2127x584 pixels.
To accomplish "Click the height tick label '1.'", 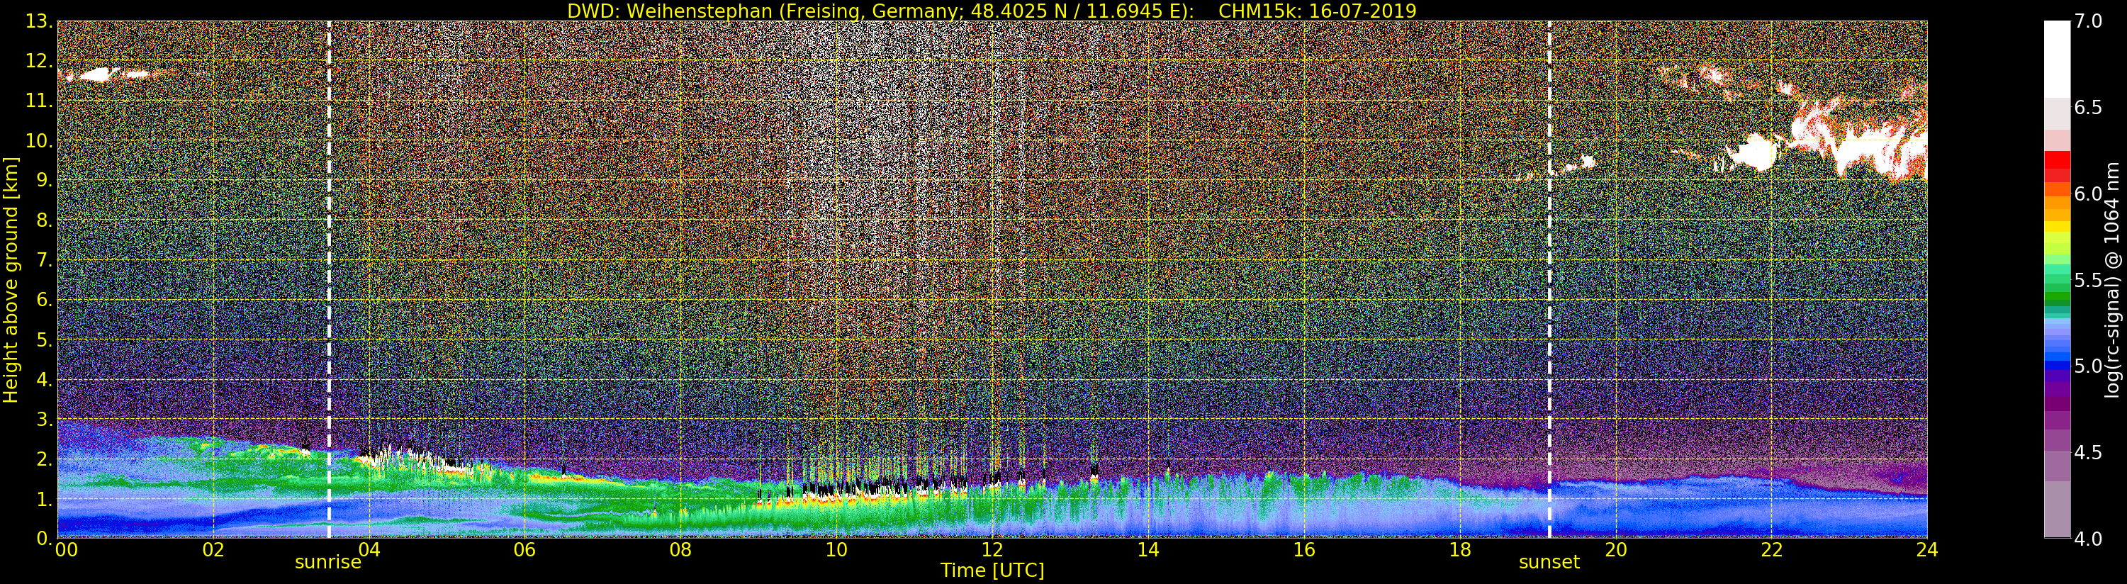I will click(44, 498).
